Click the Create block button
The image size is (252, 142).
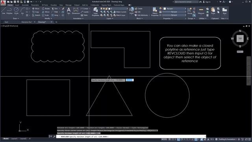coord(139,9)
